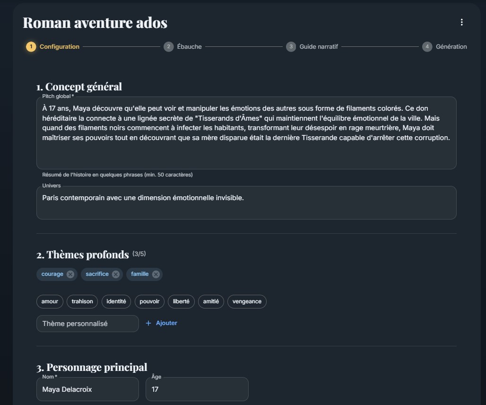Choose the vengeance theme chip
This screenshot has width=486, height=405.
[247, 301]
